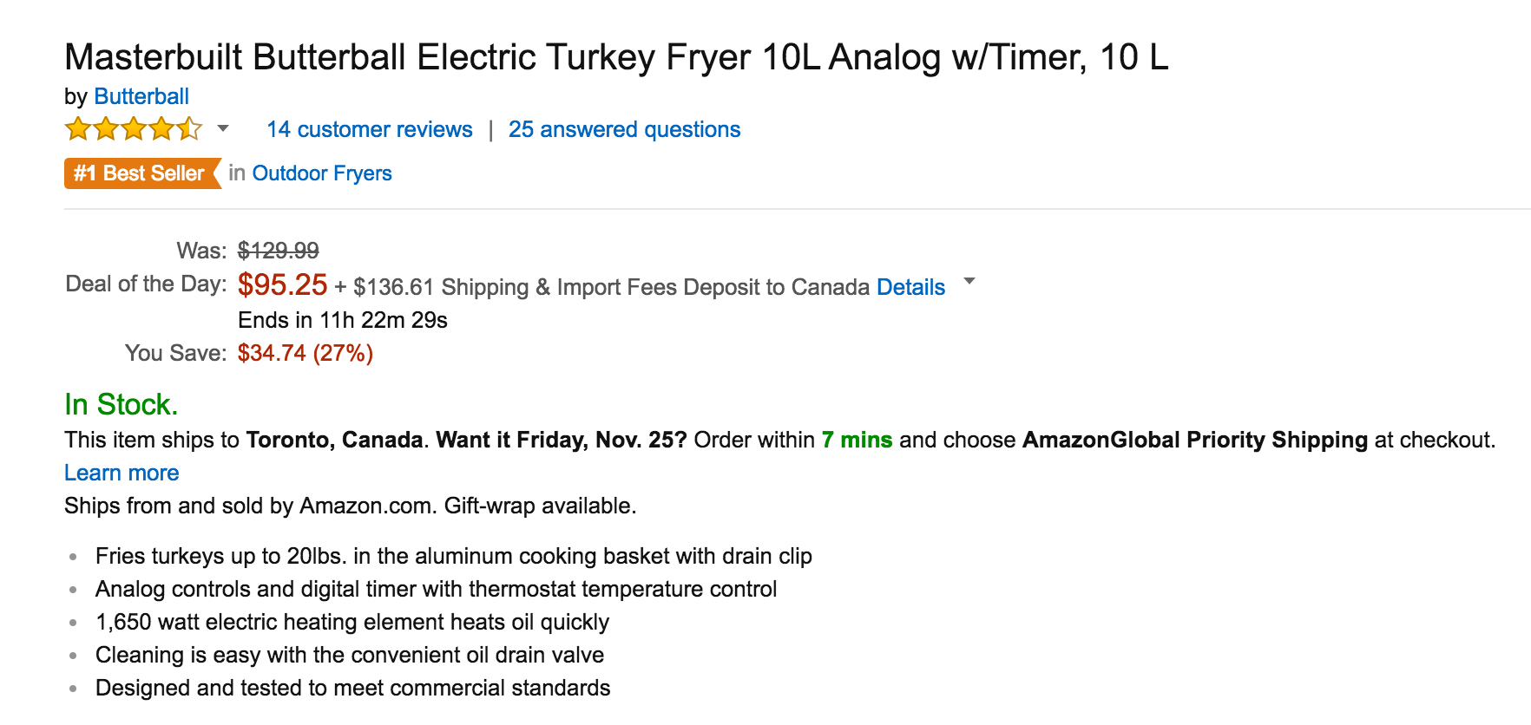Click the green 7 mins text

tap(857, 440)
